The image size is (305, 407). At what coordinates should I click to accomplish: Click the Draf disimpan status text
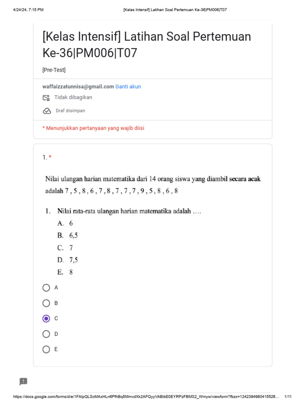coord(70,111)
